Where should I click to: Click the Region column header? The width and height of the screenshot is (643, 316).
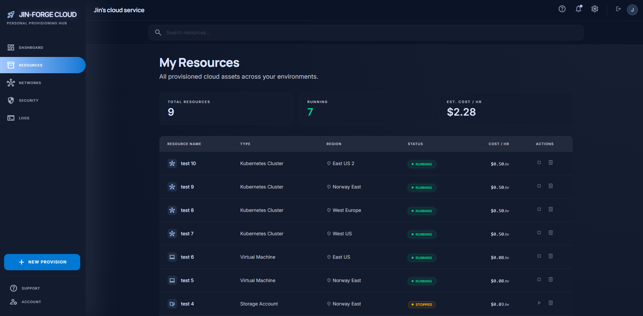pyautogui.click(x=334, y=144)
